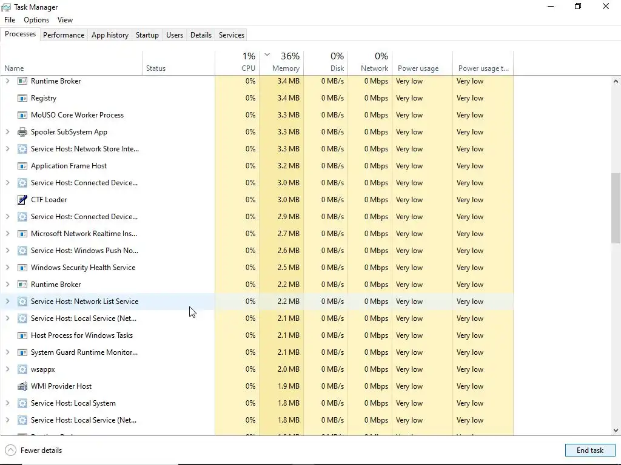Click the Service Host: Network List Service gear icon
The image size is (621, 465).
22,302
